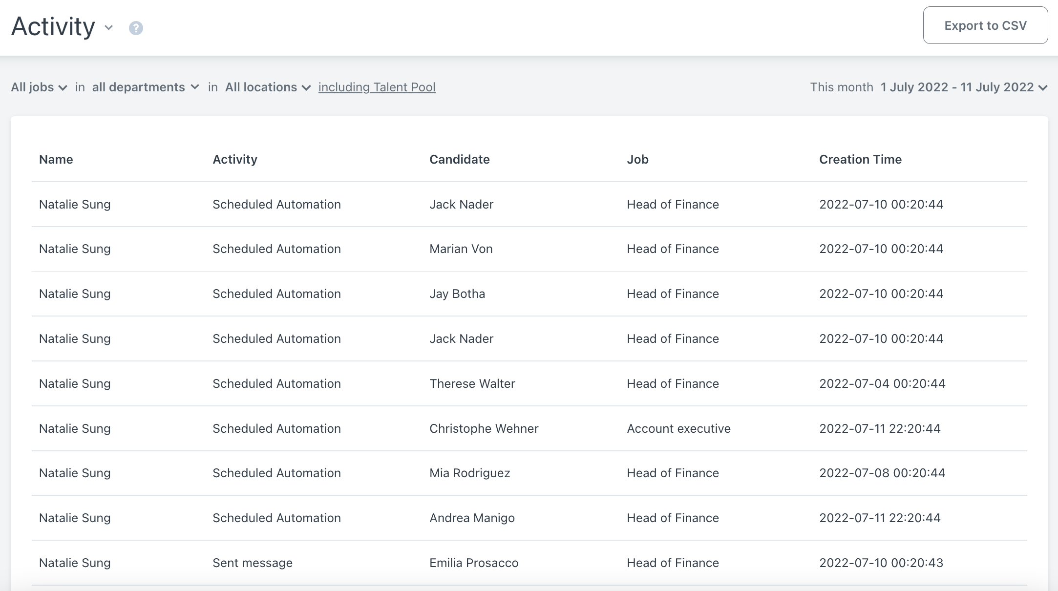1058x591 pixels.
Task: Export the activity report to CSV
Action: 985,25
